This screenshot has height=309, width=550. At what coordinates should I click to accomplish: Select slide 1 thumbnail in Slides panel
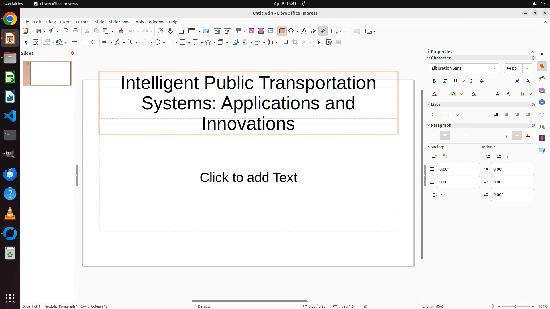point(51,74)
